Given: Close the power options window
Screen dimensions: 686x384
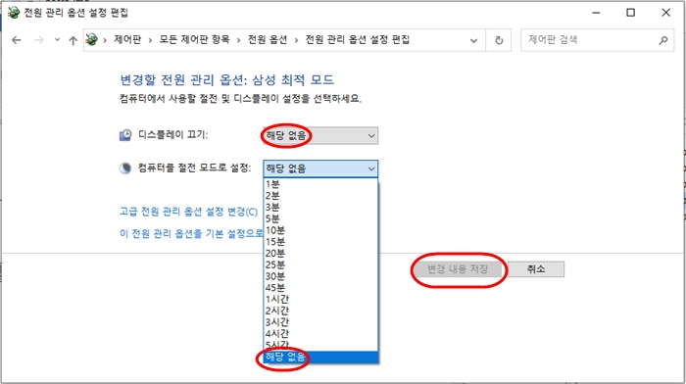Looking at the screenshot, I should tap(665, 13).
